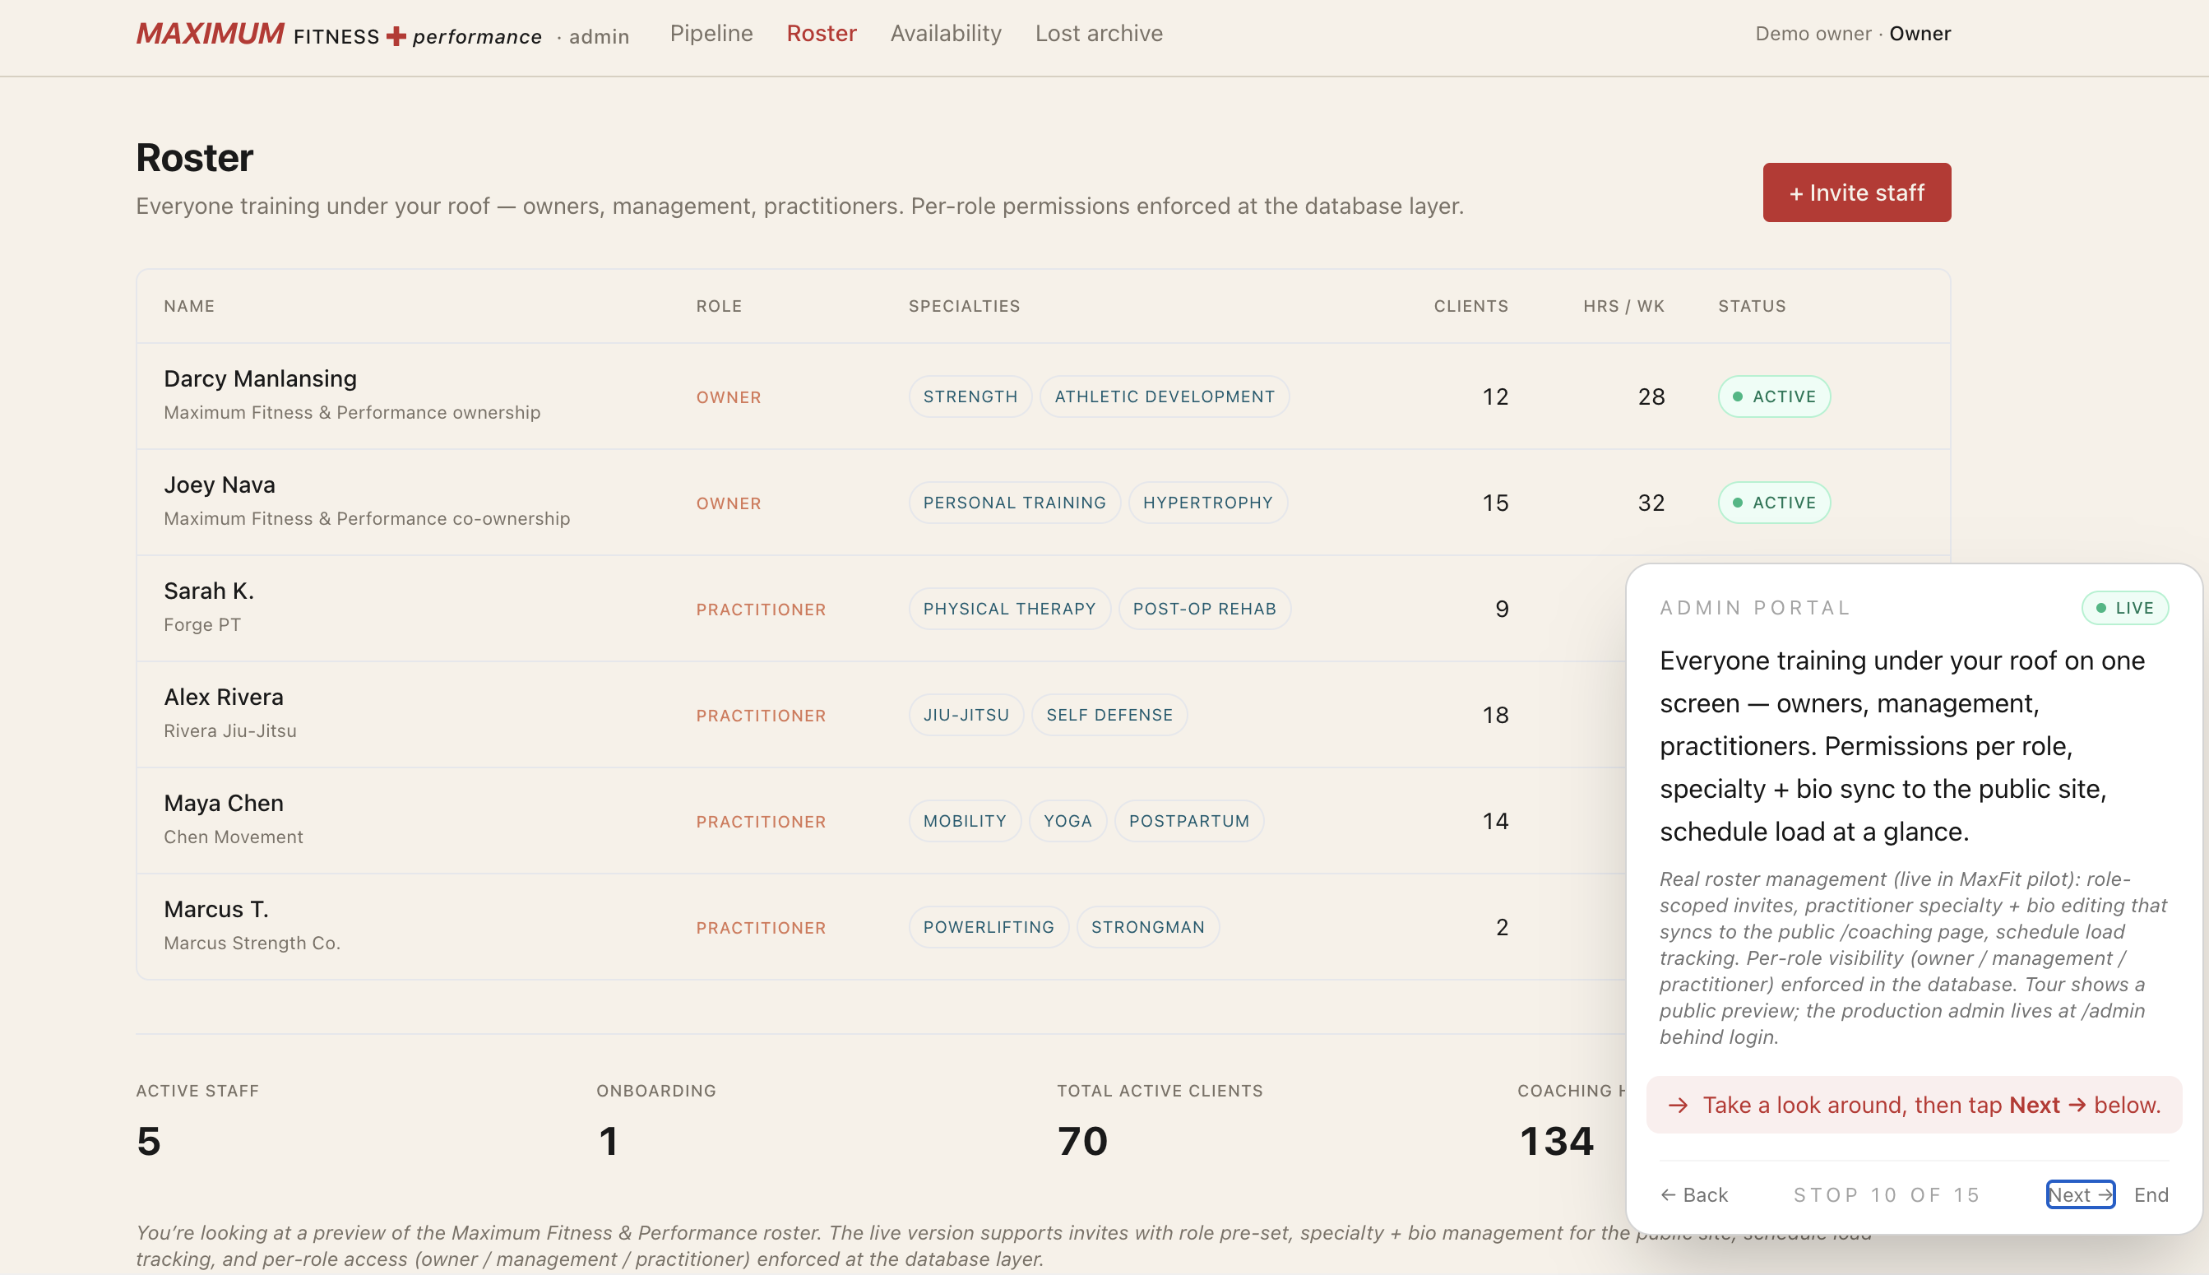Click the SELF DEFENSE specialty tag
The image size is (2209, 1275).
pos(1109,715)
